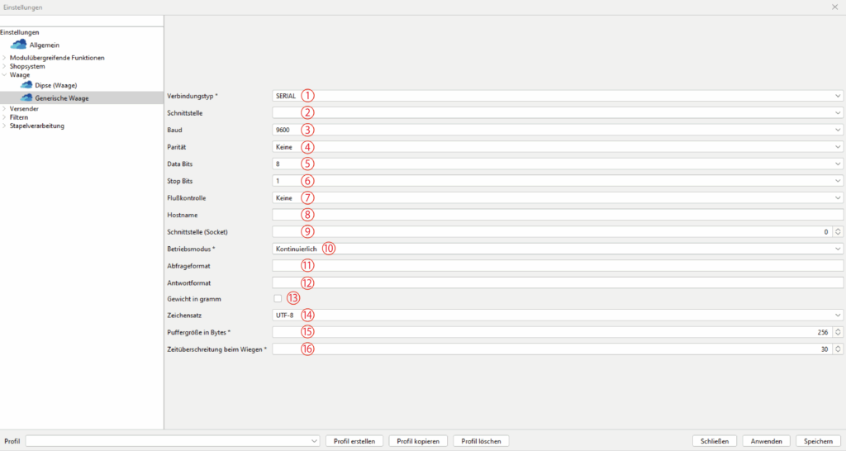Expand the Parität dropdown

[x=558, y=147]
